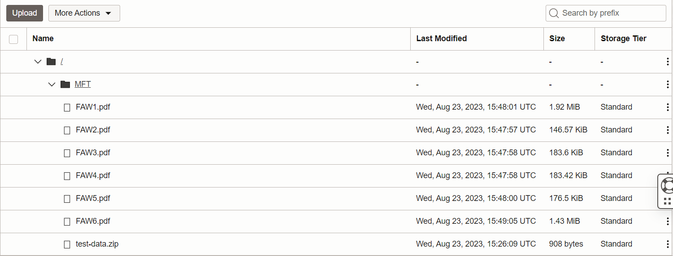This screenshot has width=673, height=256.
Task: Sort by the Last Modified column header
Action: click(x=441, y=38)
